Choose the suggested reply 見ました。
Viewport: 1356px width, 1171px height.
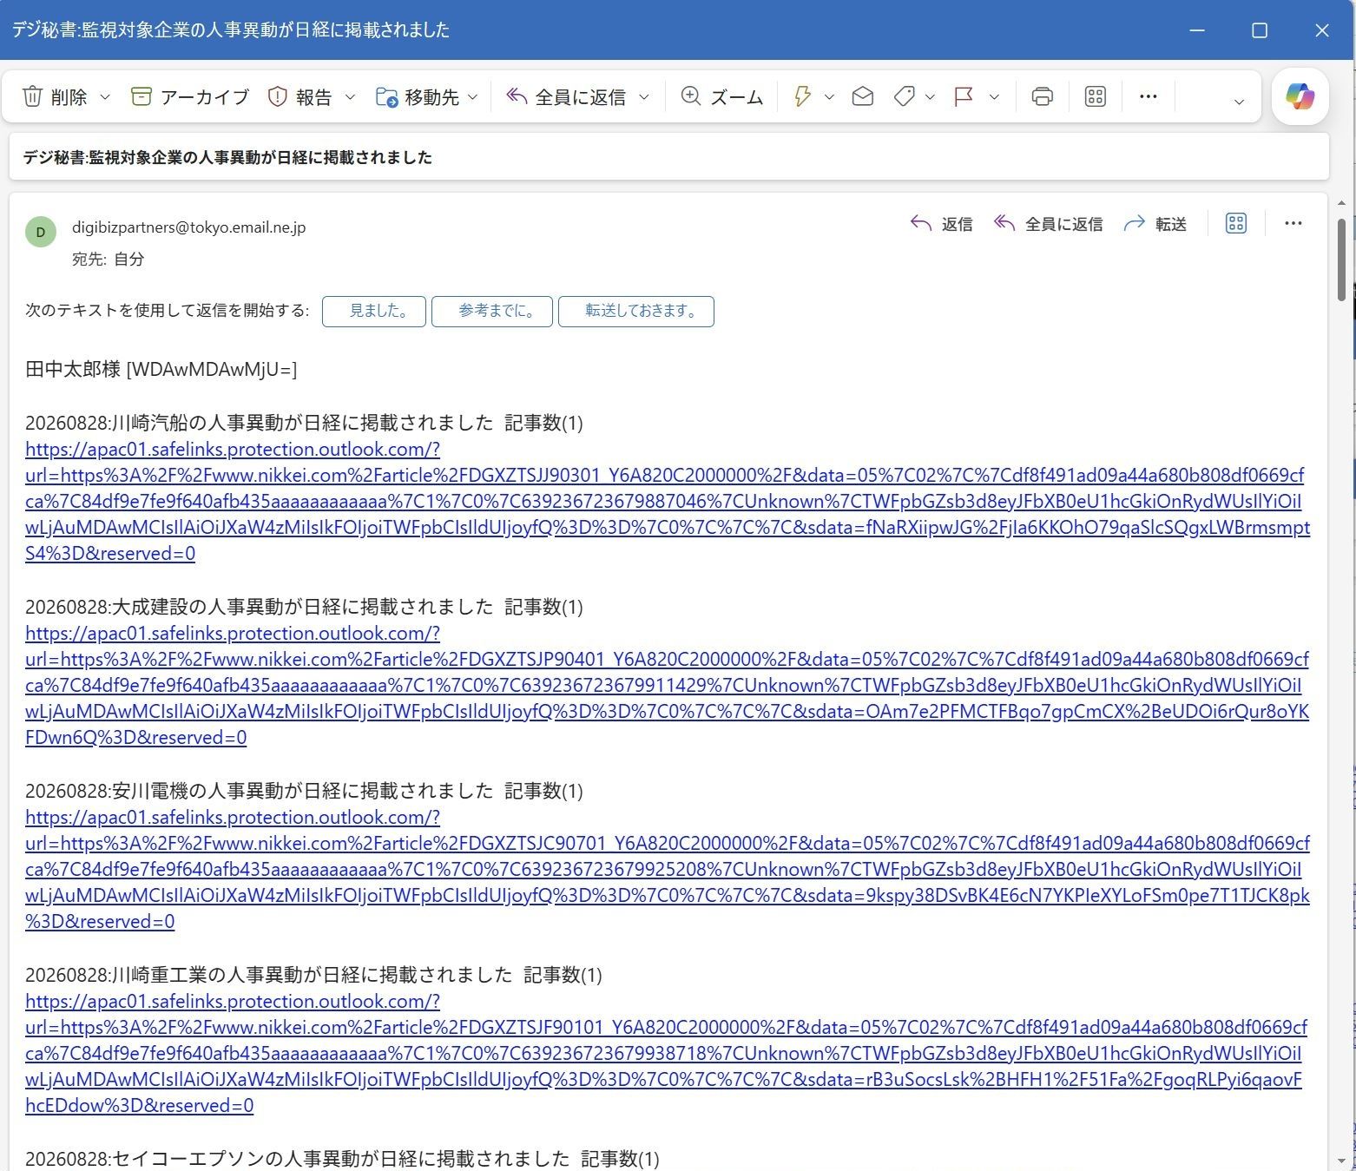[374, 312]
